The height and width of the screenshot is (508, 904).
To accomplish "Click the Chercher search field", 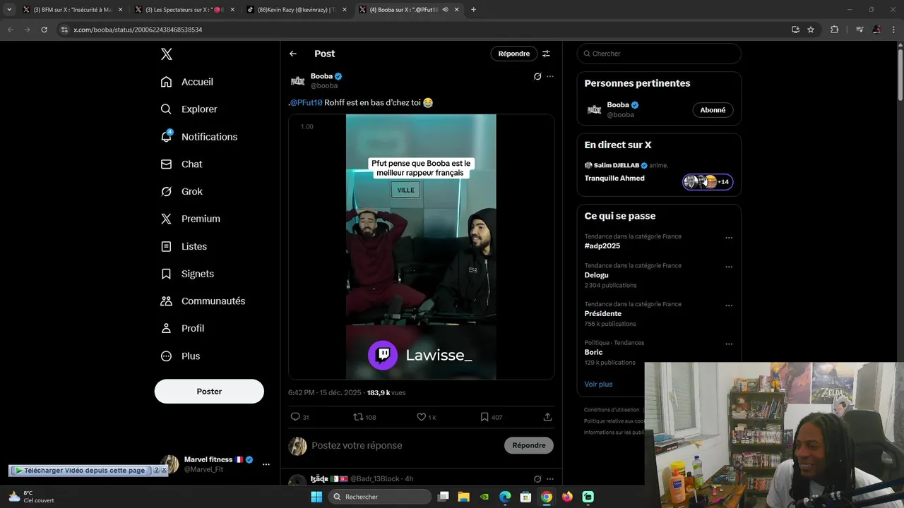I will (659, 54).
